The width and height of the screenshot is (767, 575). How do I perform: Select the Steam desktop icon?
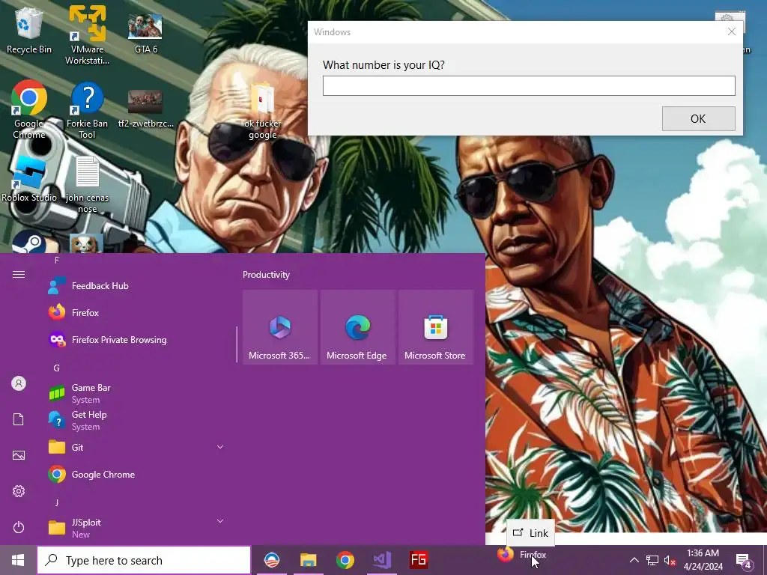(29, 242)
